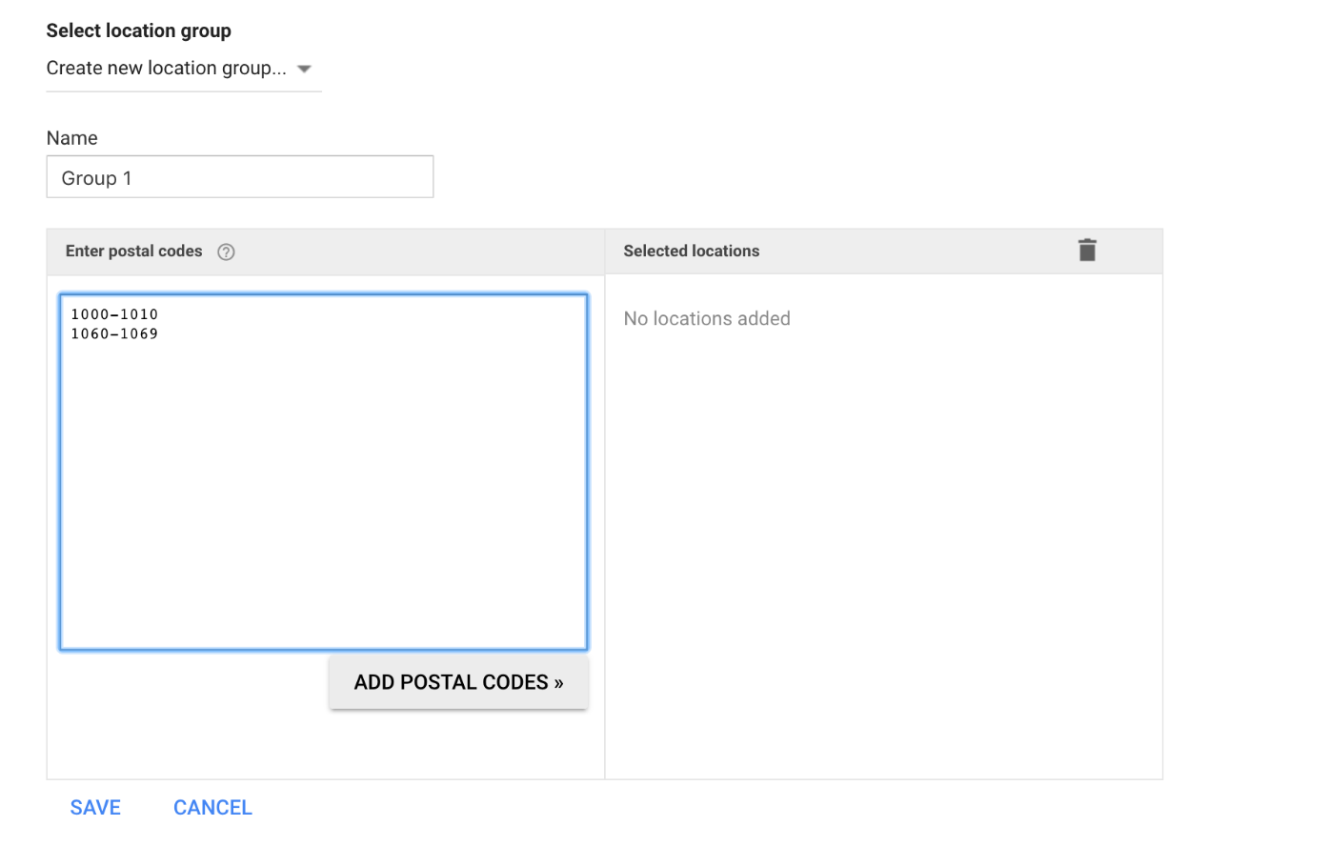Image resolution: width=1330 pixels, height=846 pixels.
Task: Click the trash icon in Selected locations header
Action: tap(1087, 251)
